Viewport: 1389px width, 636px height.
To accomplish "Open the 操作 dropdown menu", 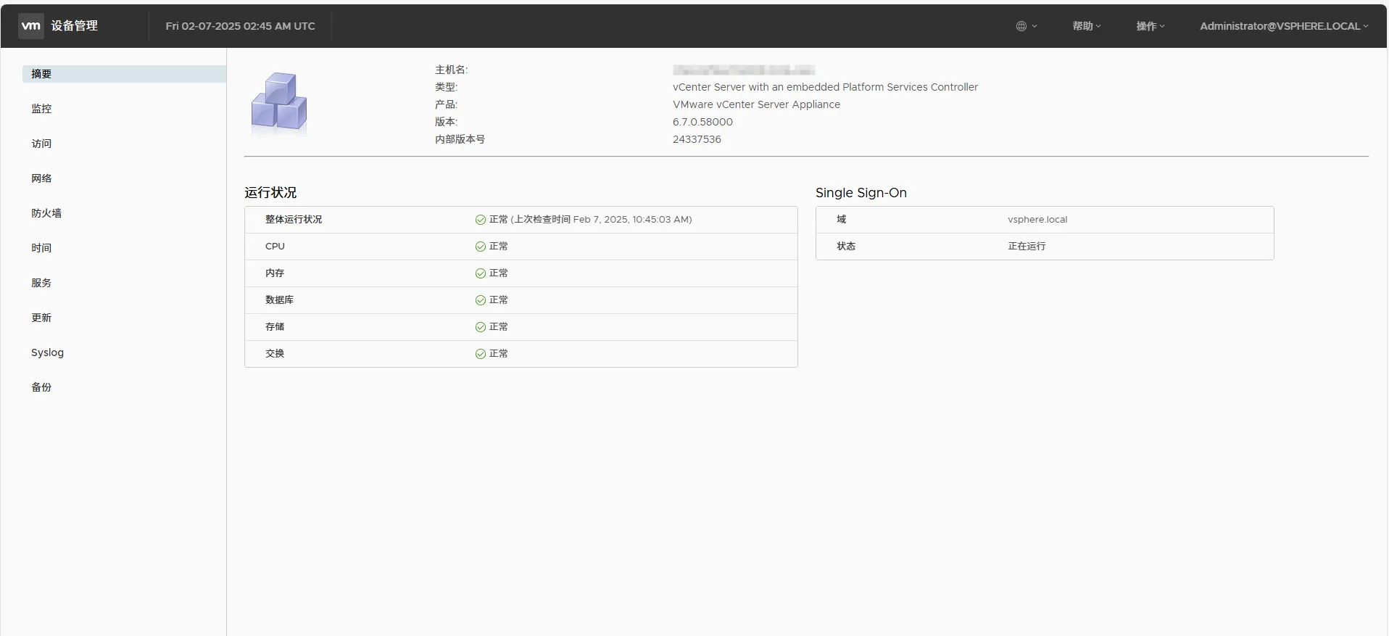I will point(1150,26).
